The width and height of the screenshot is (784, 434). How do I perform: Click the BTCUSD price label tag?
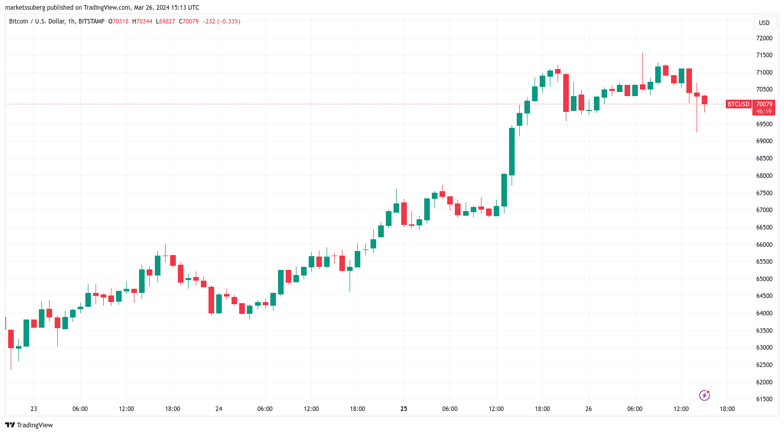pyautogui.click(x=739, y=104)
